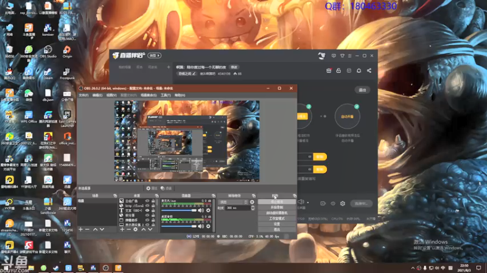
Task: Open the OBS Studio desktop shortcut
Action: pos(48,52)
